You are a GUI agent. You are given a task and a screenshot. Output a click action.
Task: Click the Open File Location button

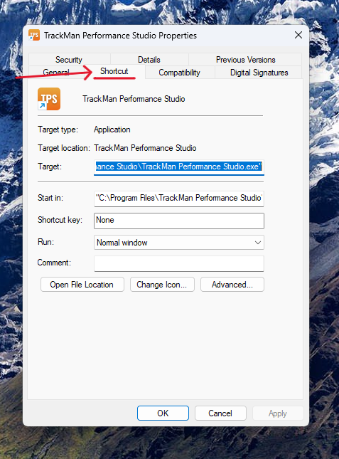(82, 285)
